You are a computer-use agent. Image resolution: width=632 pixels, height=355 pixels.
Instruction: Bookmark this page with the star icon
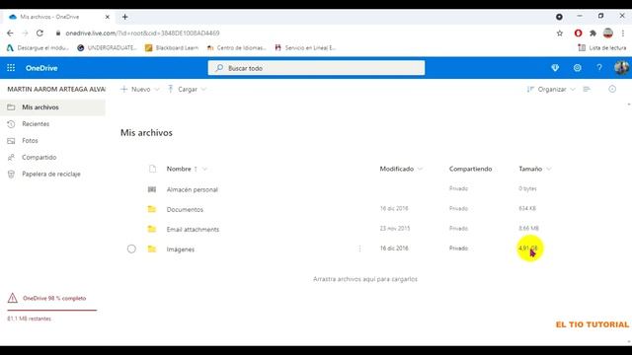[x=560, y=33]
